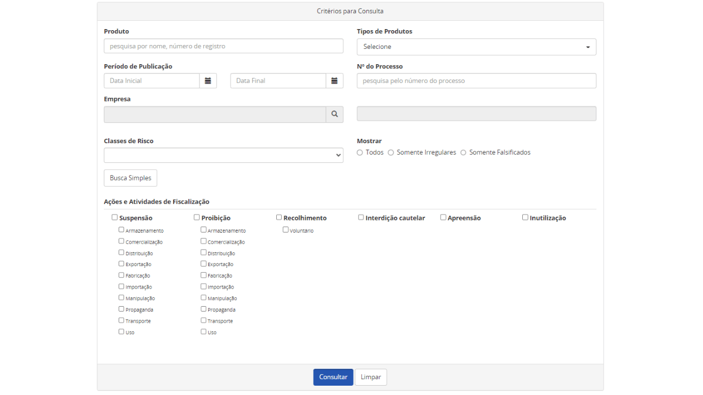Check the Suspensão checkbox
Screen dimensions: 703x395
[x=115, y=217]
